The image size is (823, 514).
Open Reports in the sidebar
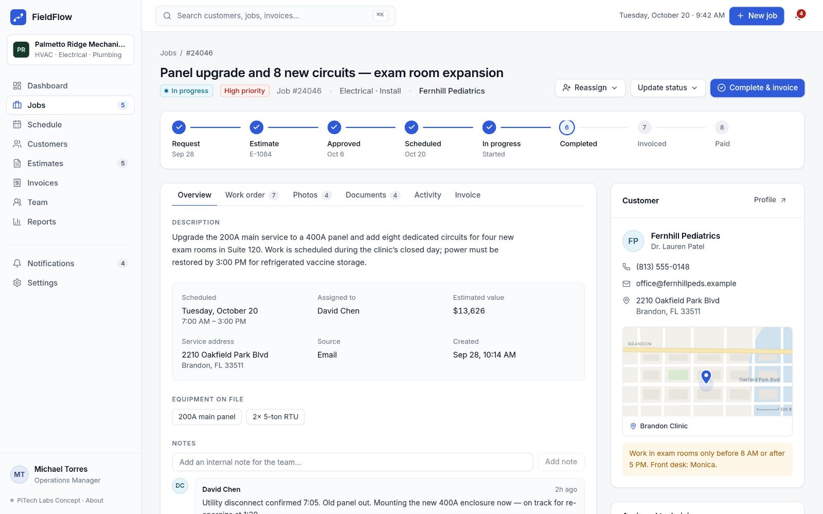click(x=70, y=222)
